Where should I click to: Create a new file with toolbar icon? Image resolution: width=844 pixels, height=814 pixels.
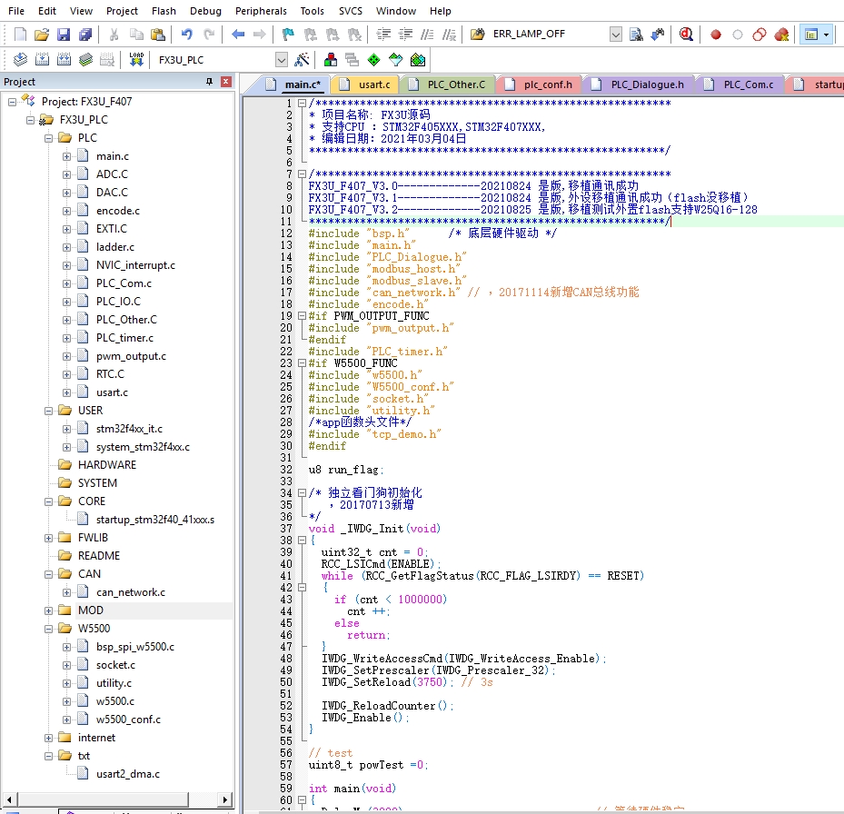[20, 35]
